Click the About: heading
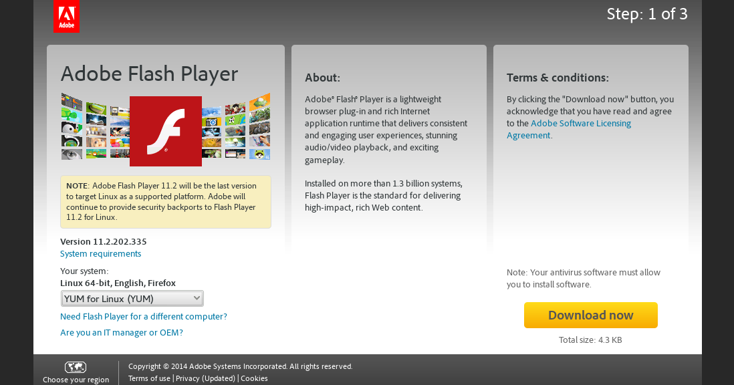The height and width of the screenshot is (385, 734). coord(322,78)
